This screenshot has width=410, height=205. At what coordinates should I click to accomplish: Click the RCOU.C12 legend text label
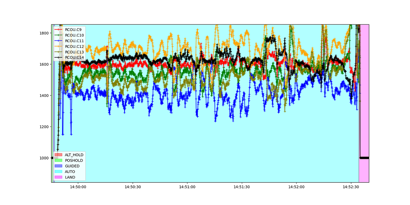coord(74,46)
